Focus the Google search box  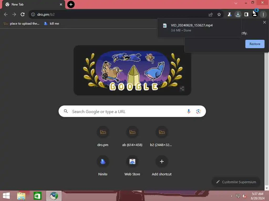pos(132,111)
